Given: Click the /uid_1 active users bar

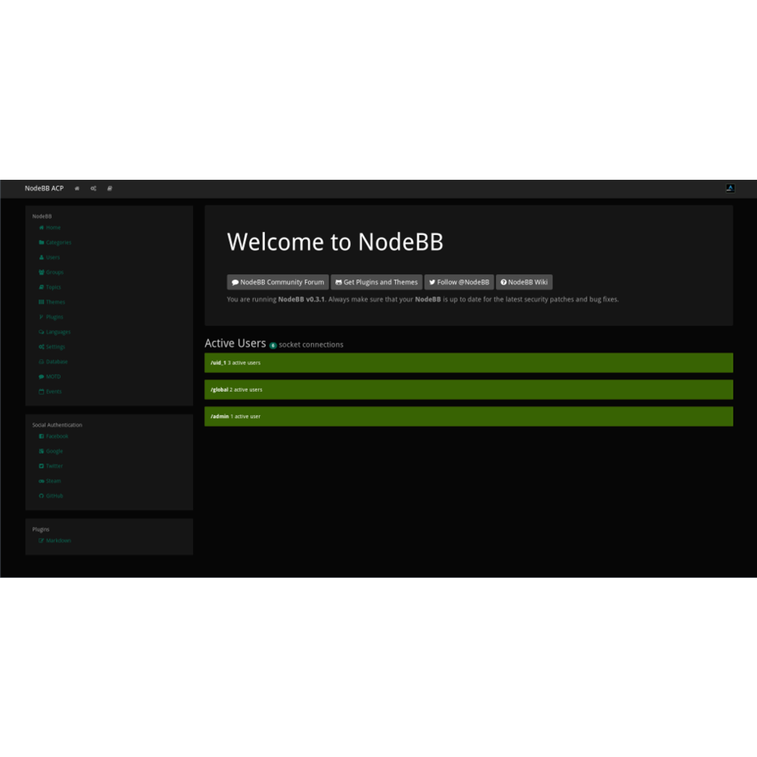Looking at the screenshot, I should pyautogui.click(x=468, y=363).
